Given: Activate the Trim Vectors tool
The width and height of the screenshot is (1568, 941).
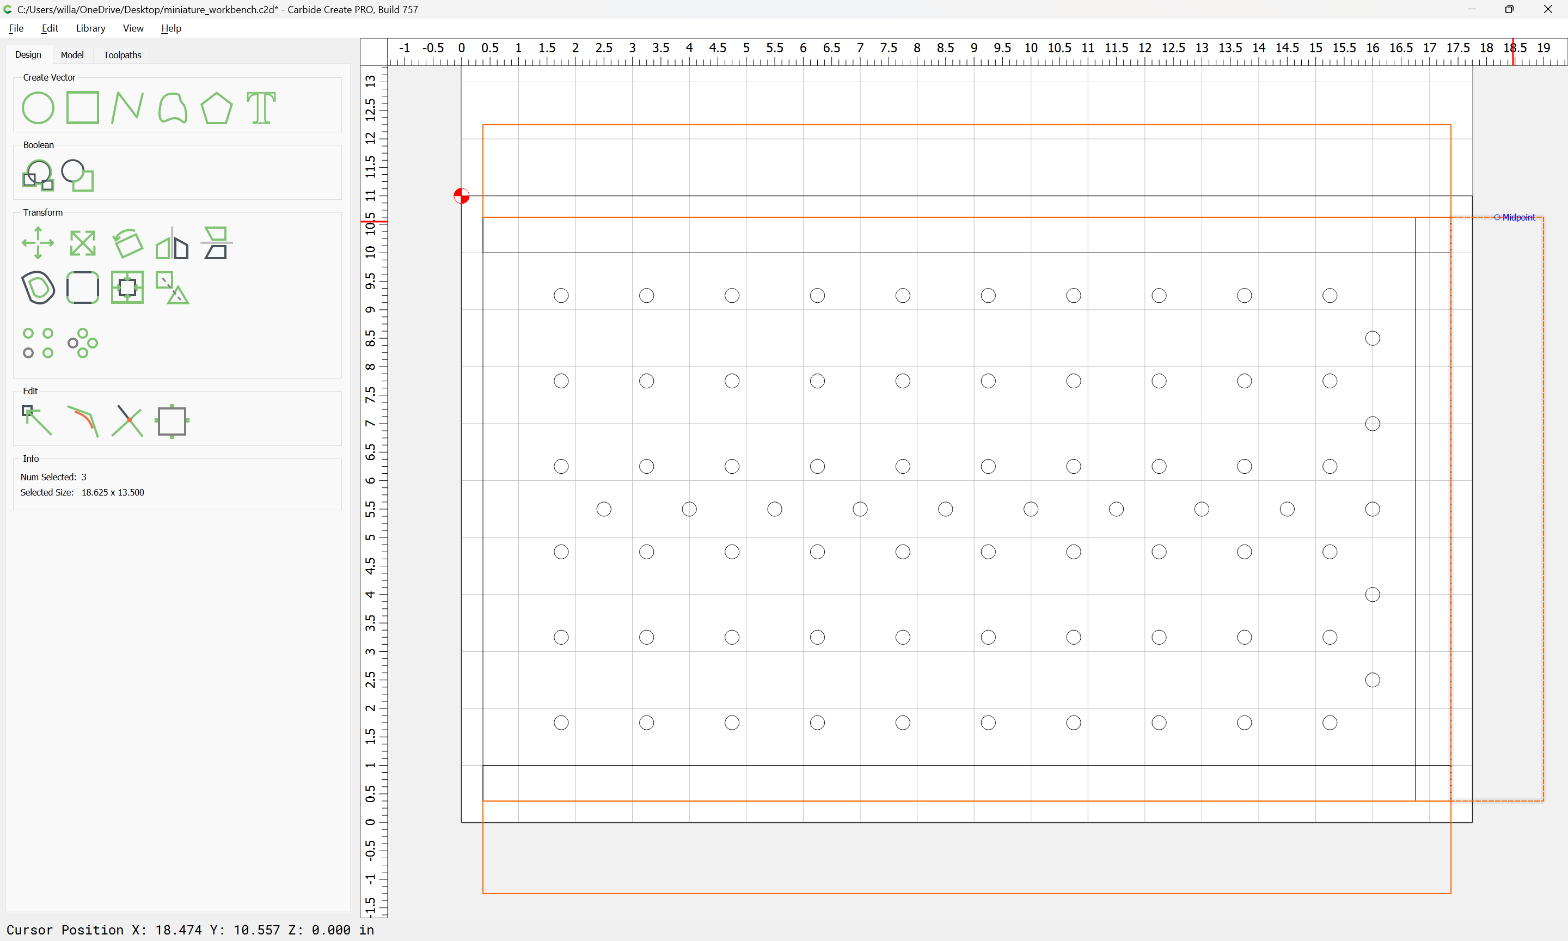Looking at the screenshot, I should click(x=127, y=421).
